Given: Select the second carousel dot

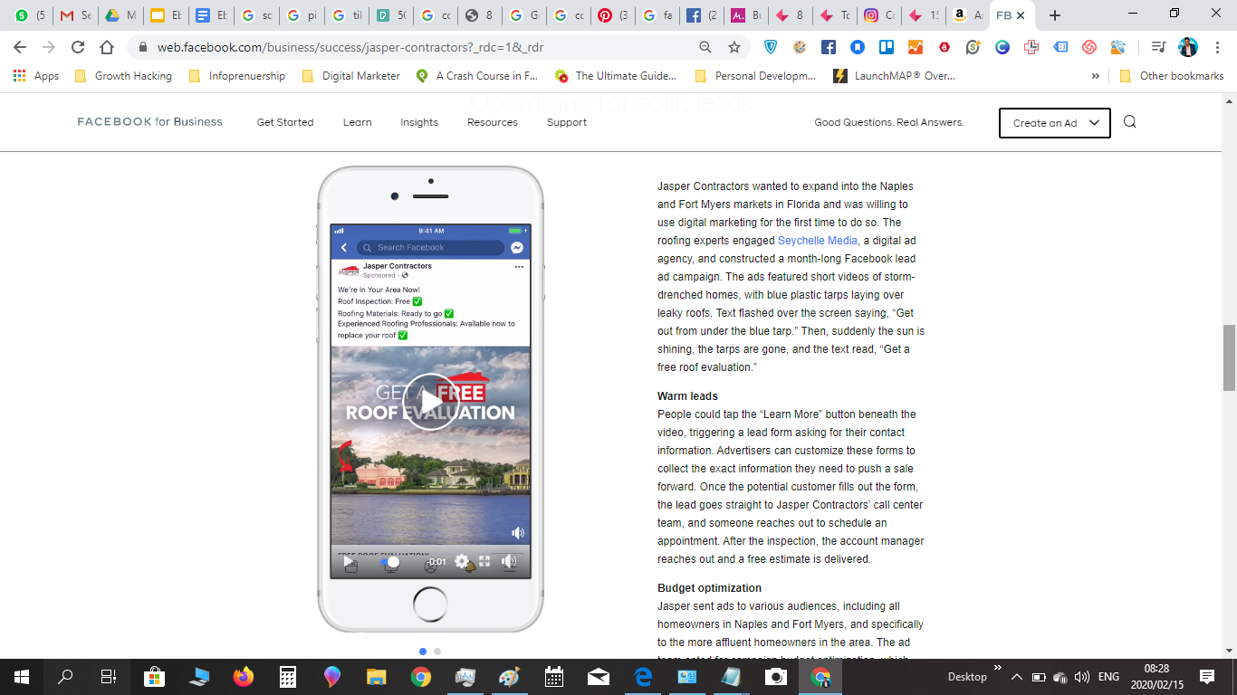Looking at the screenshot, I should pyautogui.click(x=437, y=651).
